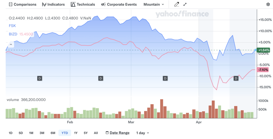Click the dividend marker in late April
Viewport: 273px width, 139px height.
click(x=236, y=78)
